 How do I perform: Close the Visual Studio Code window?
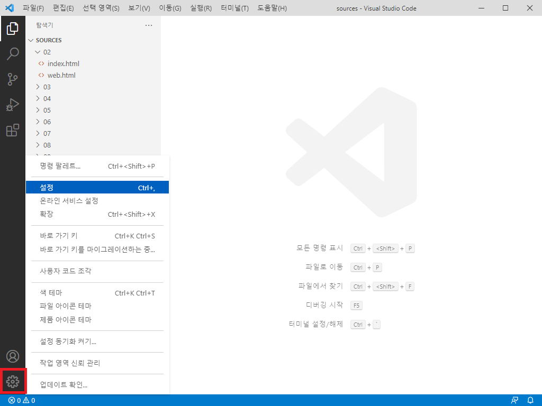coord(529,8)
